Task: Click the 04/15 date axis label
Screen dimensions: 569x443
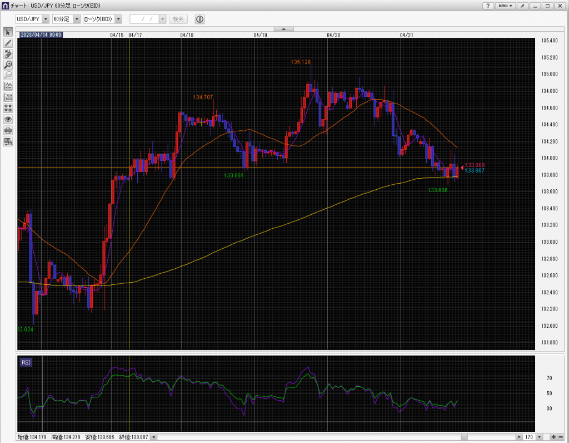Action: coord(117,35)
